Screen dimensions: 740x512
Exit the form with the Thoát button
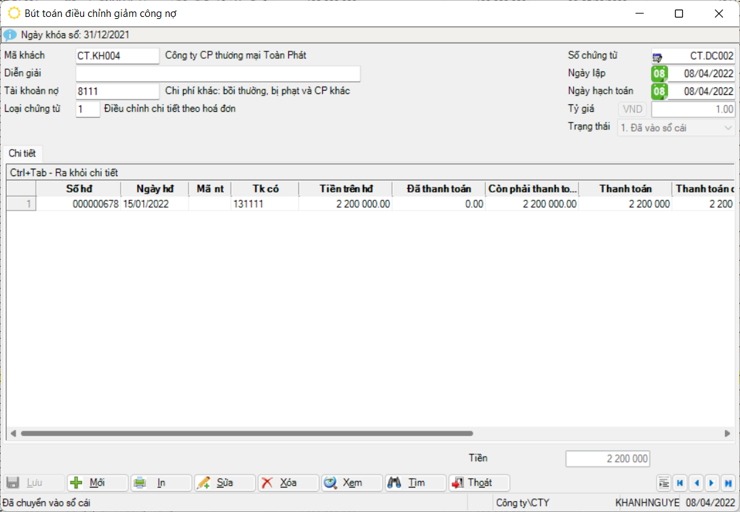[x=479, y=483]
